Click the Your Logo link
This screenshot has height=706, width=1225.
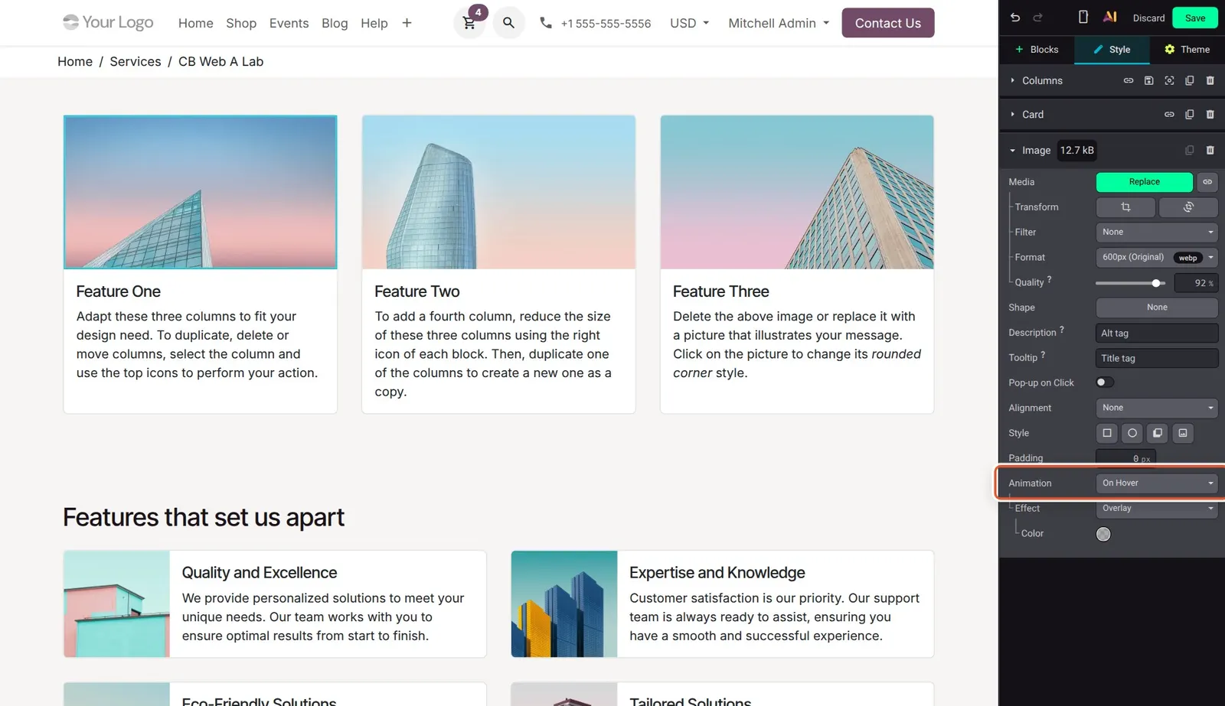[x=108, y=22]
